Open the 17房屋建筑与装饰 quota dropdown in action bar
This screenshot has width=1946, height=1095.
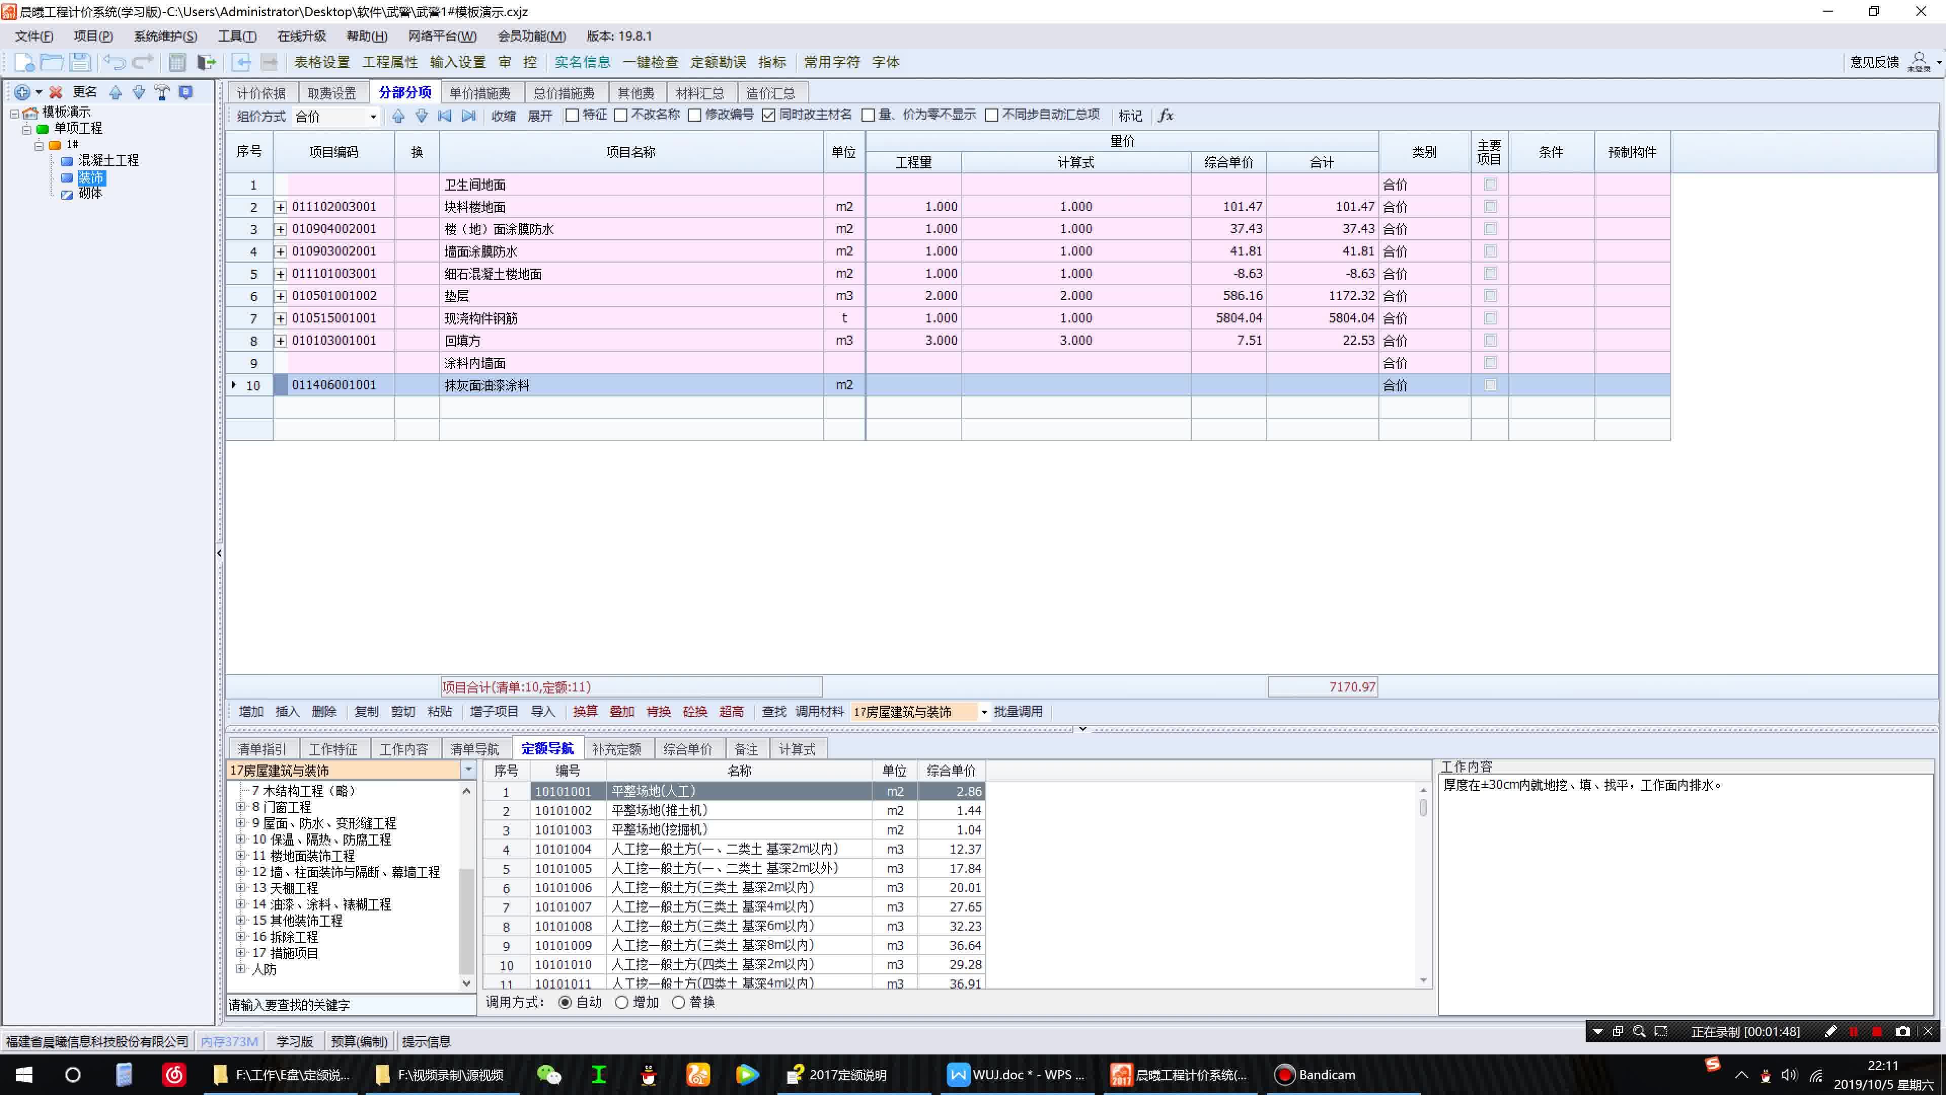pos(984,712)
